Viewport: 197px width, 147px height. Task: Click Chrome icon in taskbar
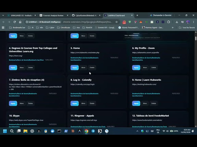pyautogui.click(x=86, y=131)
